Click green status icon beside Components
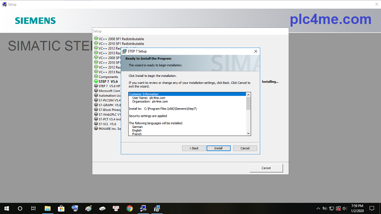Image resolution: width=381 pixels, height=214 pixels. click(x=96, y=76)
